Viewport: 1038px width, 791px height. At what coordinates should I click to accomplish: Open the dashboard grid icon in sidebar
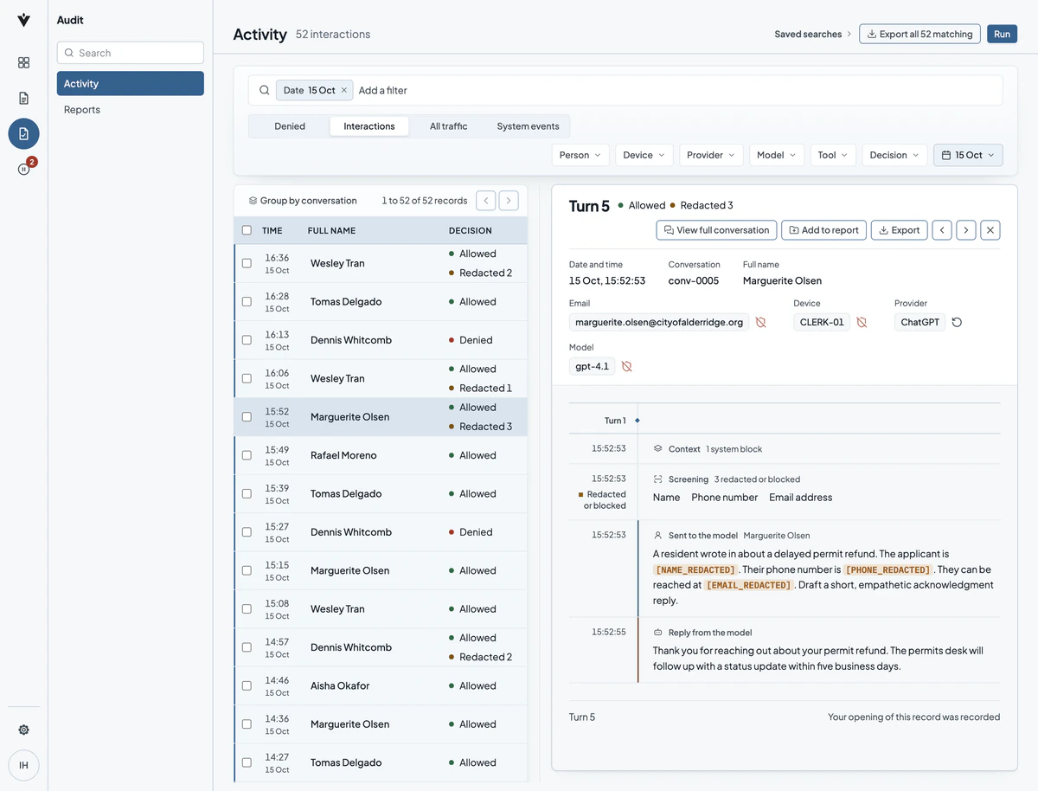pos(23,62)
